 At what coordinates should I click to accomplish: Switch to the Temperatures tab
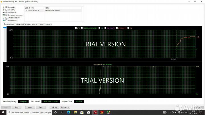9,24
